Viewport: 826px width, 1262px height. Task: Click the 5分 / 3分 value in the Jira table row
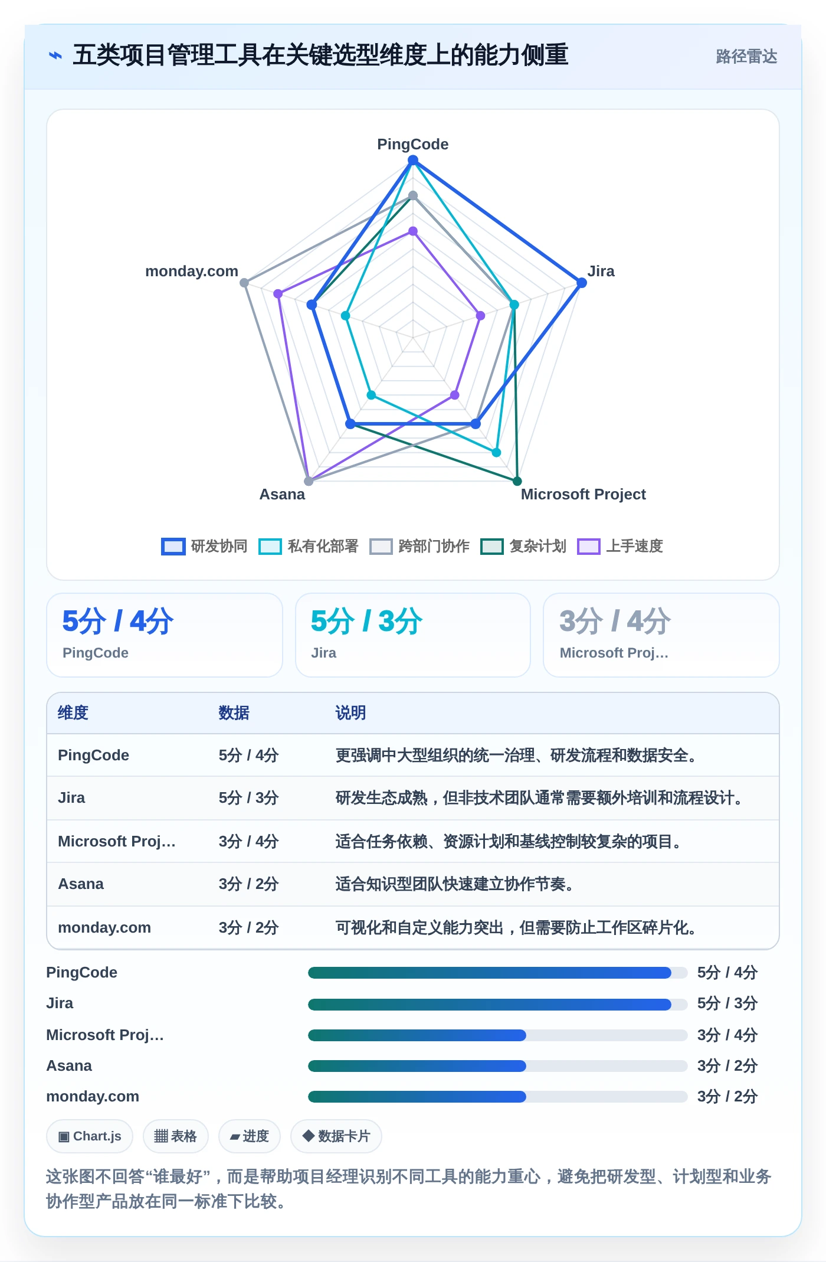coord(248,797)
